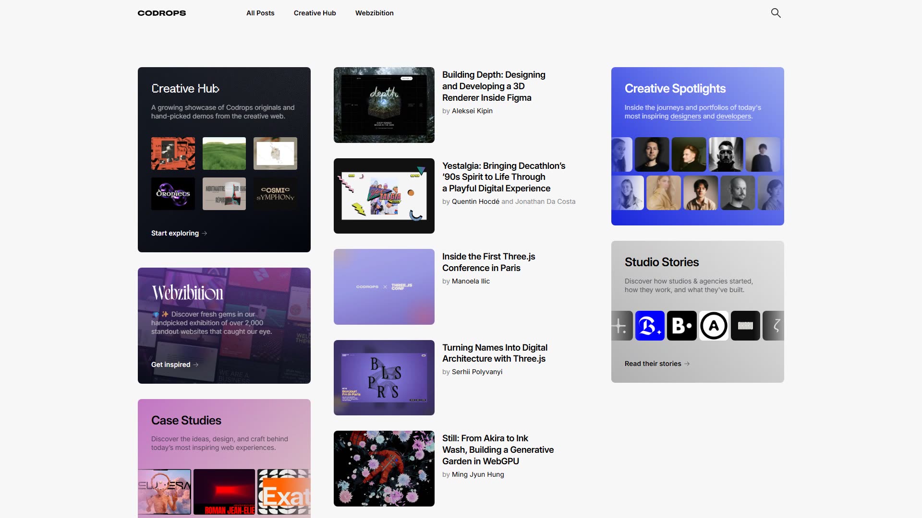Image resolution: width=922 pixels, height=518 pixels.
Task: Open Inside the First Three.js Conference article
Action: (488, 262)
